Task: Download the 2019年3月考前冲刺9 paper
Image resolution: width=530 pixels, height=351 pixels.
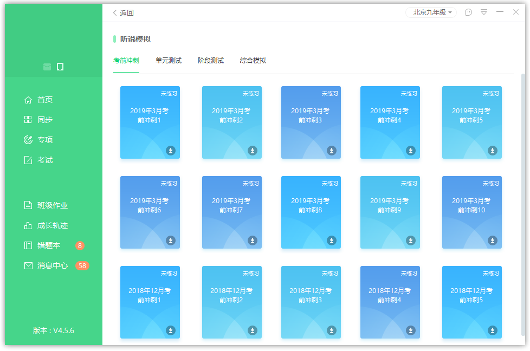Action: 411,240
